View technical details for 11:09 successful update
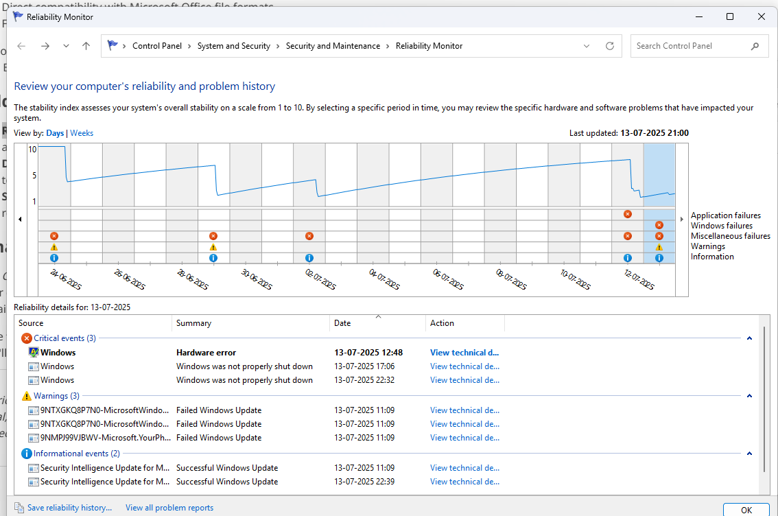The width and height of the screenshot is (778, 516). tap(464, 468)
